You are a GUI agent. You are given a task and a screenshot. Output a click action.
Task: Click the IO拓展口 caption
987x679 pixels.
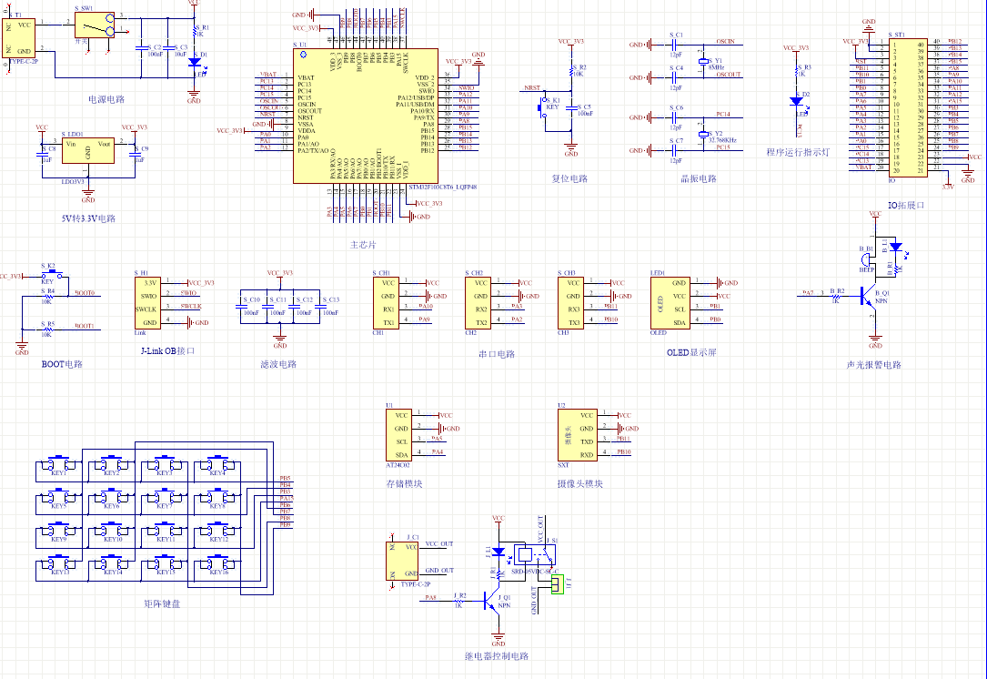click(x=906, y=205)
